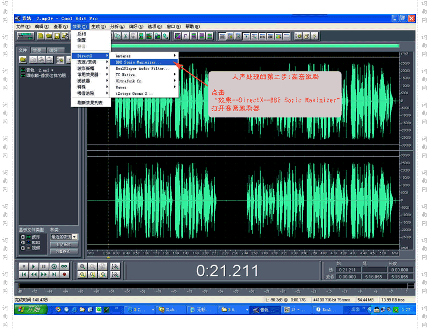Choose RealPlayer Audio Filter menu entry
This screenshot has height=329, width=430.
click(144, 68)
